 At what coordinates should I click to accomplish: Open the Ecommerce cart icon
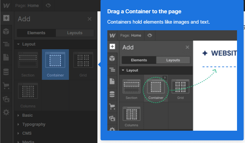6,85
